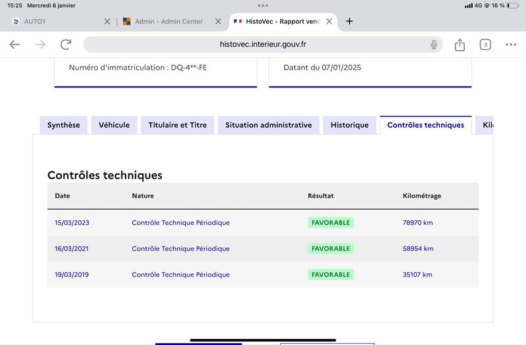Select the 58954 km mileage entry
526x345 pixels.
point(418,248)
